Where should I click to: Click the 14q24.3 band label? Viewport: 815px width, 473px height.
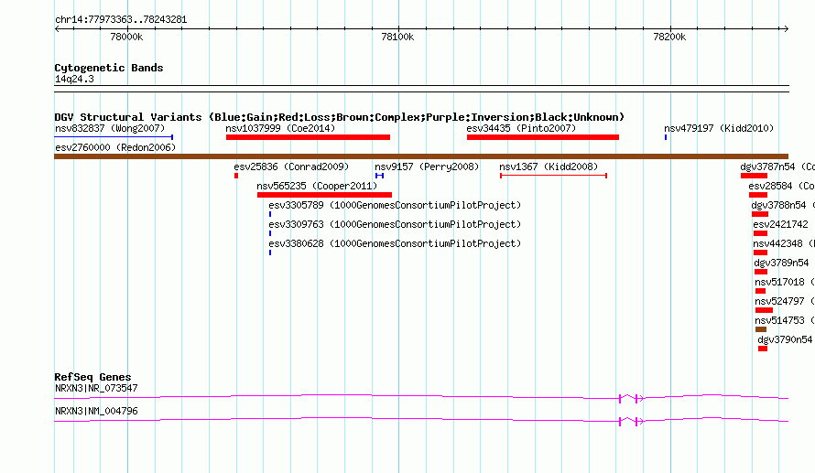(x=74, y=79)
